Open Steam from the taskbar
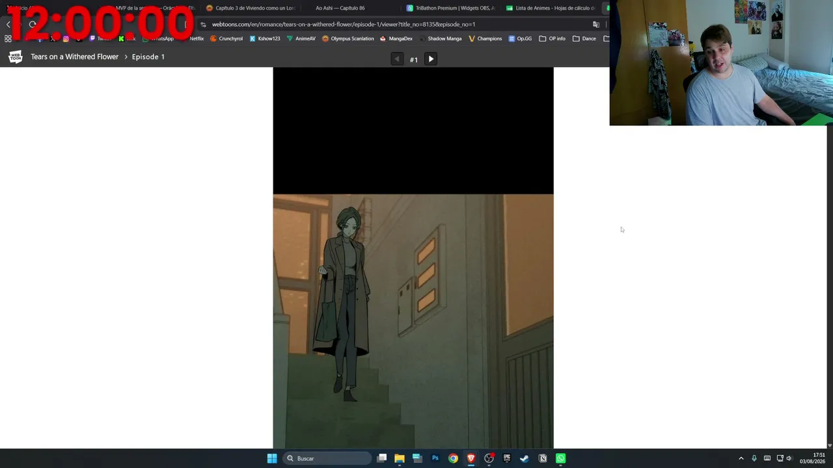Screen dimensions: 833x468 tap(525, 459)
